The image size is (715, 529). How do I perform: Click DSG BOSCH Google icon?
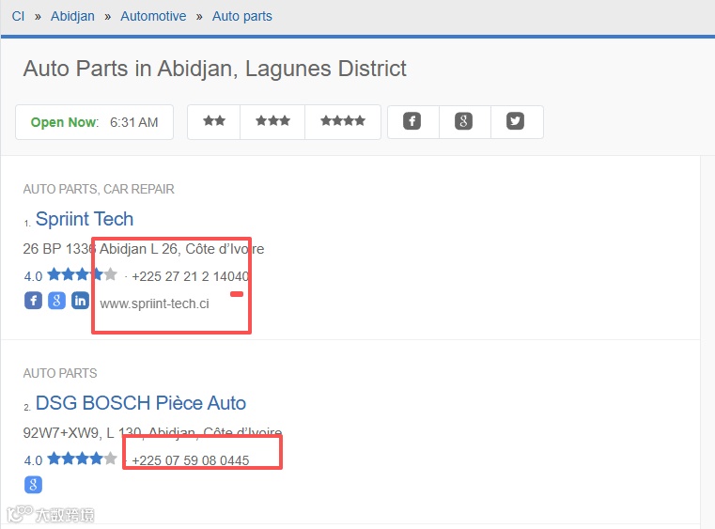33,485
